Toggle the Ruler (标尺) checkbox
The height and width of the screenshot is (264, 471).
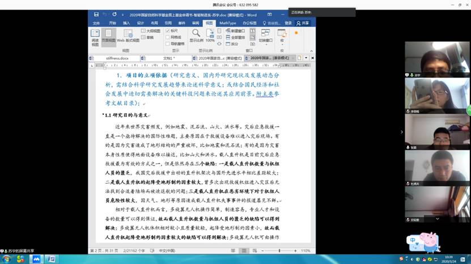point(168,31)
